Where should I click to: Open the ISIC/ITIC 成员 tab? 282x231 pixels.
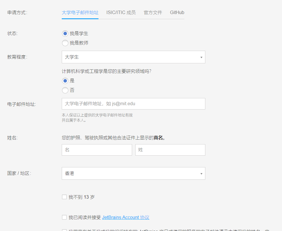[x=121, y=13]
